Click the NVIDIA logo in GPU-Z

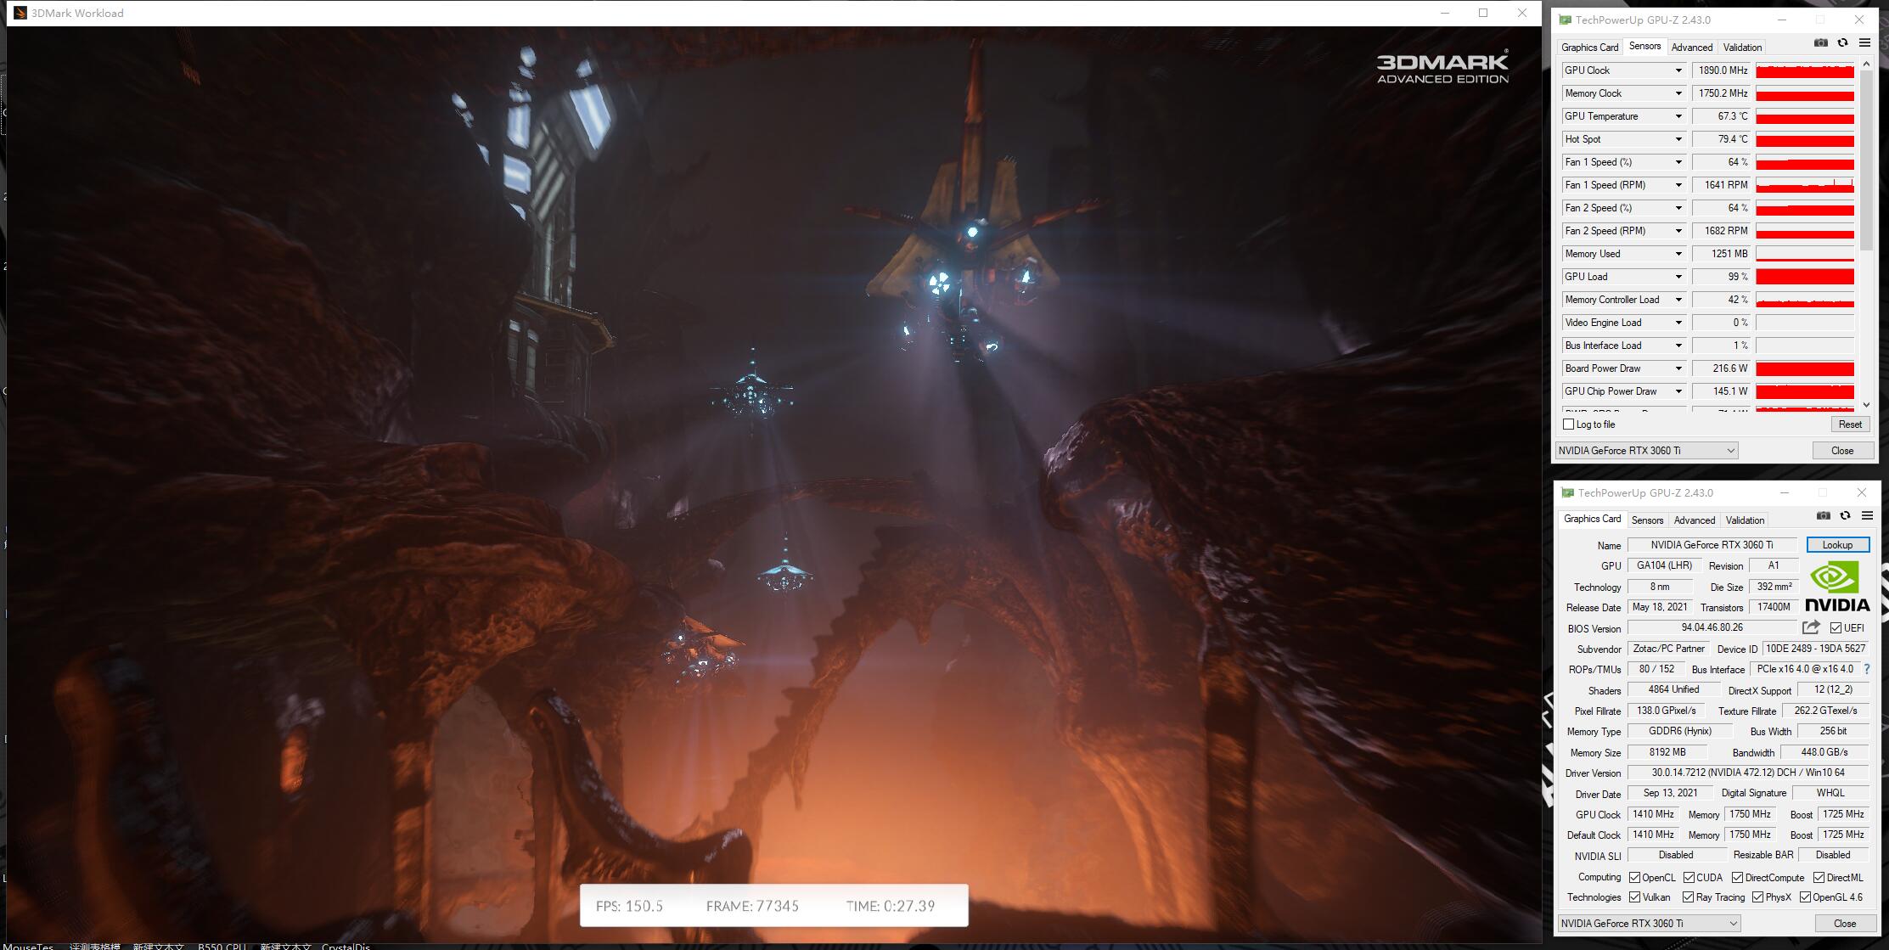pos(1837,587)
